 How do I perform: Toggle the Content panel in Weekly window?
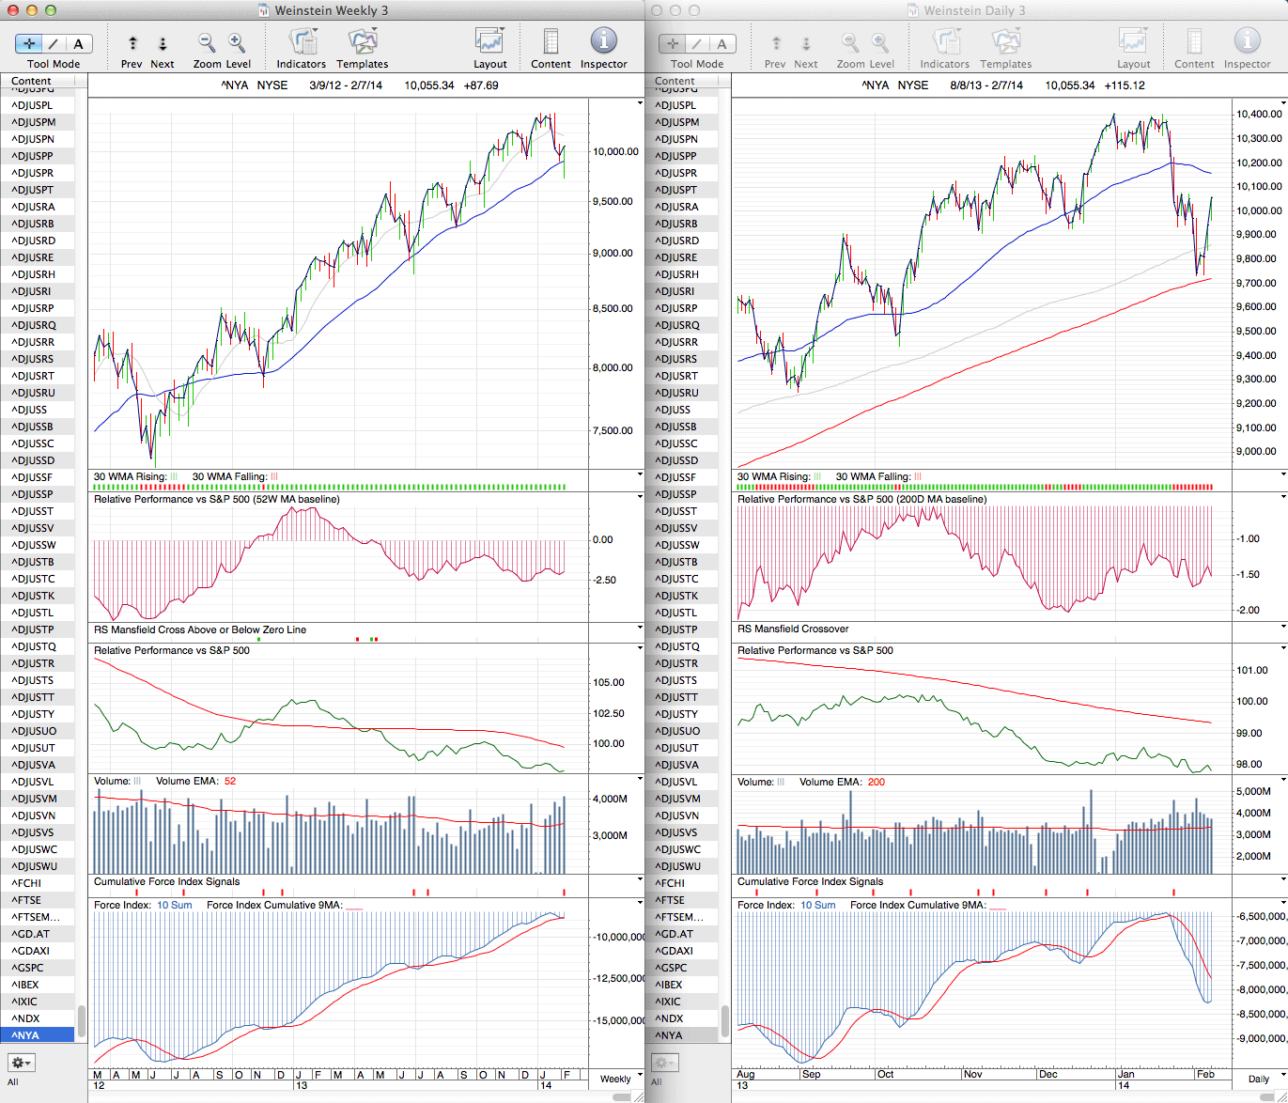click(x=551, y=43)
